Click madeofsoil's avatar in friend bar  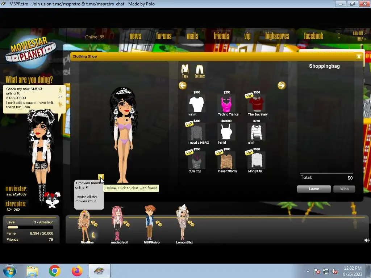point(117,223)
